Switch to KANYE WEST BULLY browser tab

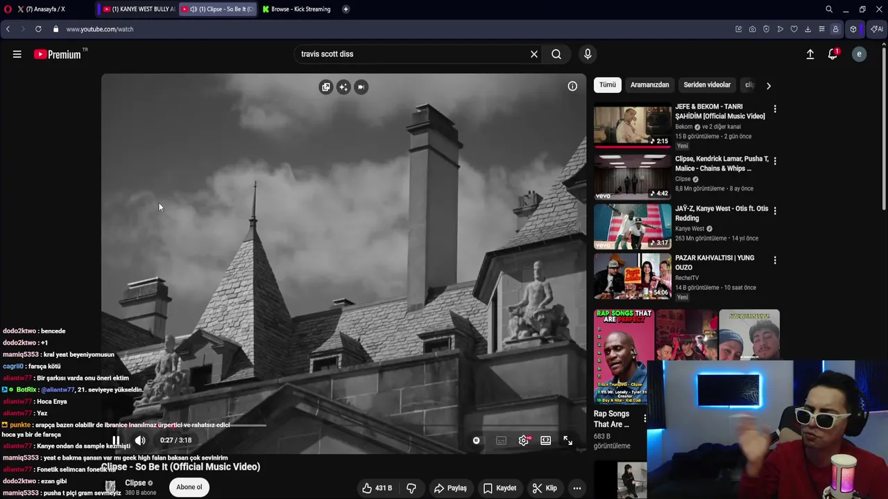138,9
